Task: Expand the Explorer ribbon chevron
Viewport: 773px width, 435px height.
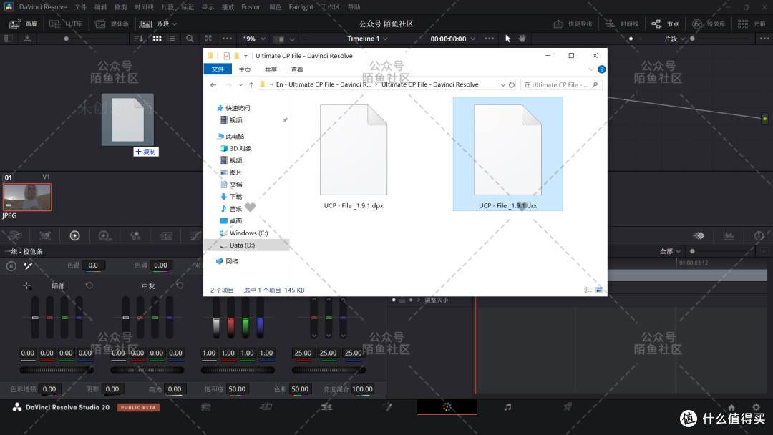Action: (591, 69)
